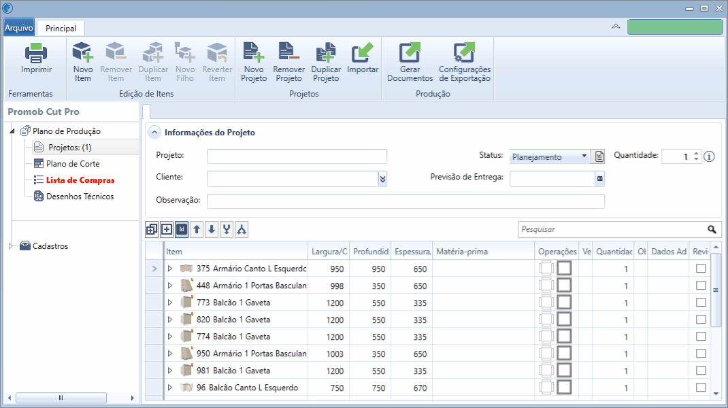This screenshot has height=408, width=728.
Task: Check the Revisão box for row 375
Action: click(x=701, y=269)
